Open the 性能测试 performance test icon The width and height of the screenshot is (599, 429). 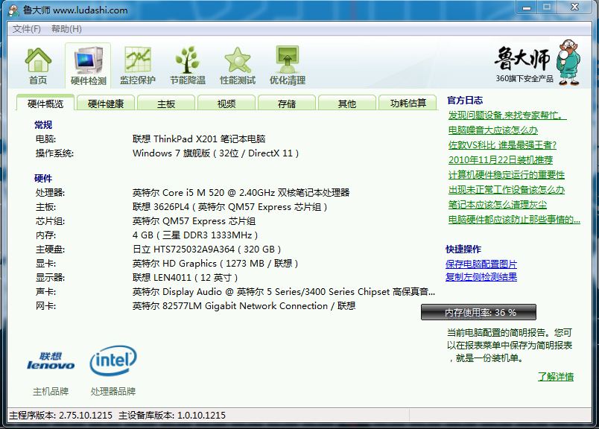238,66
